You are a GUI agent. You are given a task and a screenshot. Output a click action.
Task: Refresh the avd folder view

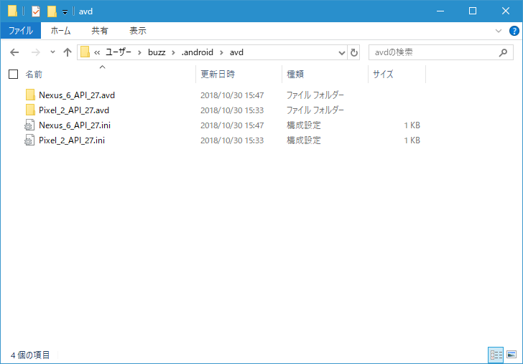tap(353, 52)
